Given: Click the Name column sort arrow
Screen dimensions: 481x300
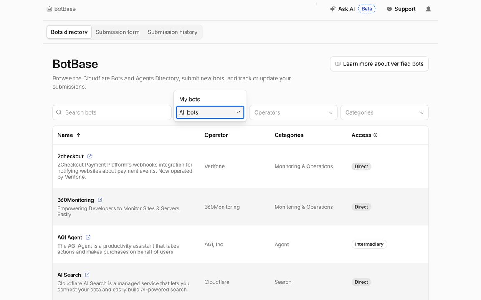Looking at the screenshot, I should [x=78, y=135].
